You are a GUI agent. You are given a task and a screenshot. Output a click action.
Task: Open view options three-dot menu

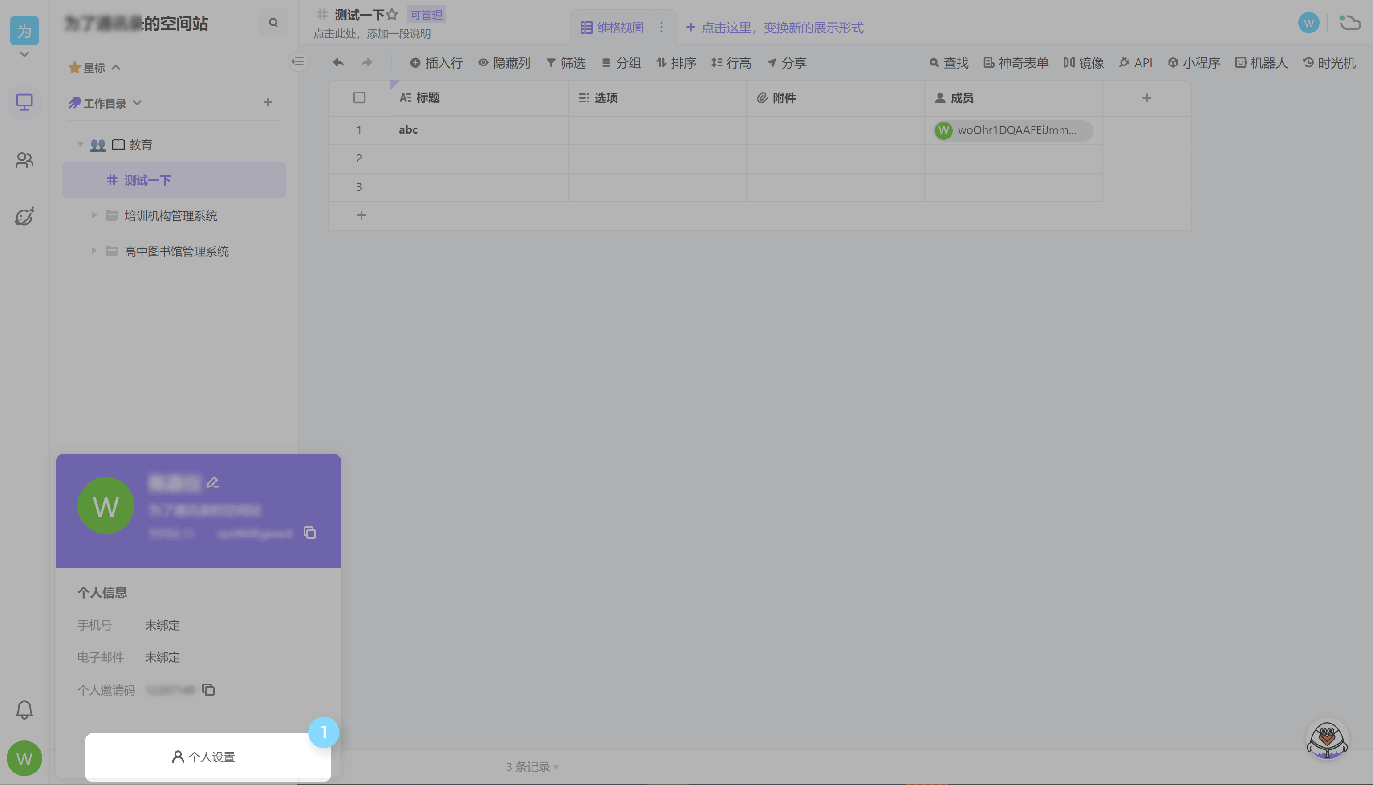662,28
